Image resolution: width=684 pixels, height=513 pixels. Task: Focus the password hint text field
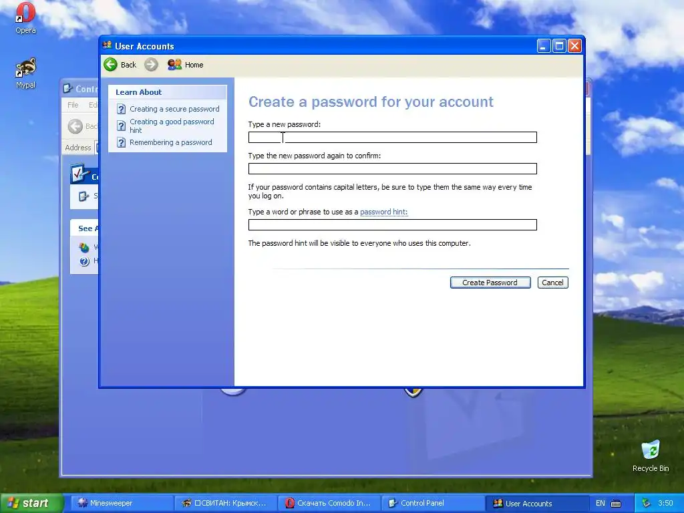[x=393, y=224]
